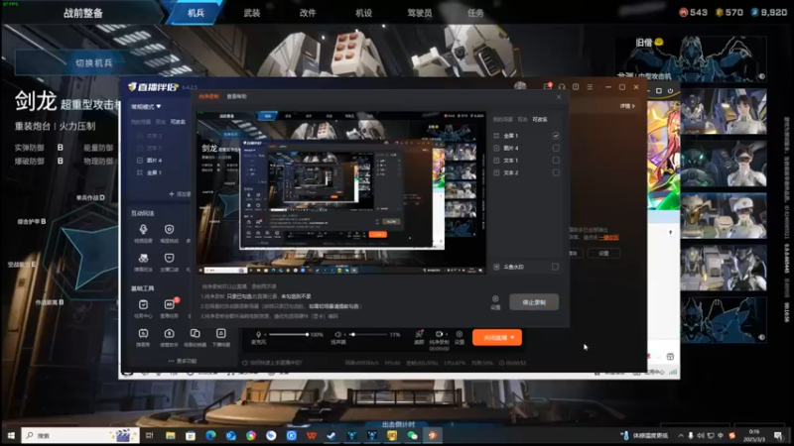794x446 pixels.
Task: Show hidden system tray icons chevron
Action: click(x=681, y=435)
